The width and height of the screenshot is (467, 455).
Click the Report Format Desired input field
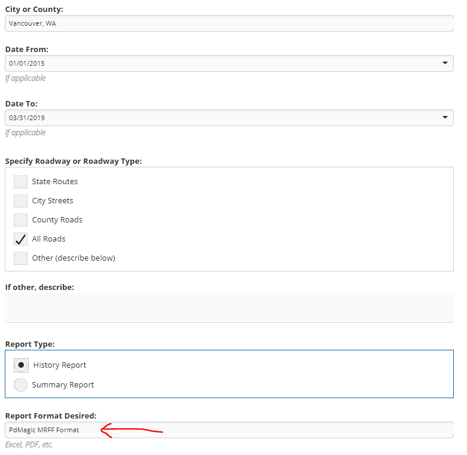tap(229, 430)
